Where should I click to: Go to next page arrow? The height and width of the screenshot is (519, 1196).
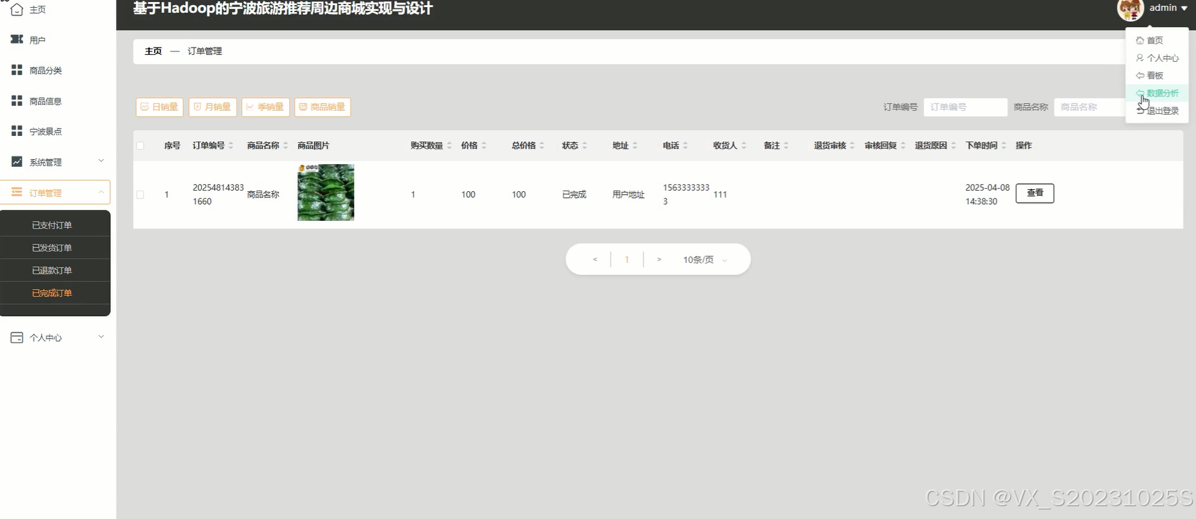[x=659, y=259]
